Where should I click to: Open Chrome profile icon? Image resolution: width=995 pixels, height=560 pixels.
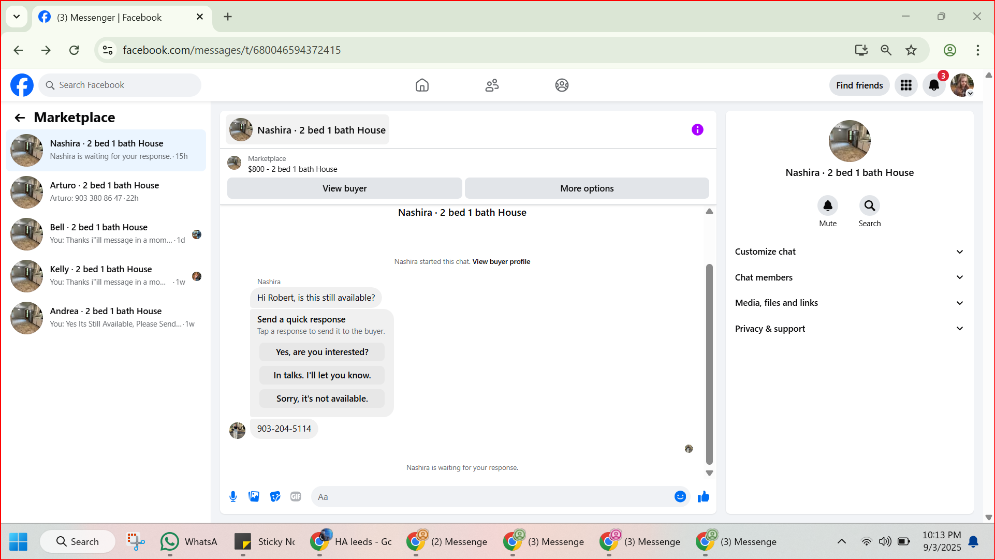[x=950, y=50]
